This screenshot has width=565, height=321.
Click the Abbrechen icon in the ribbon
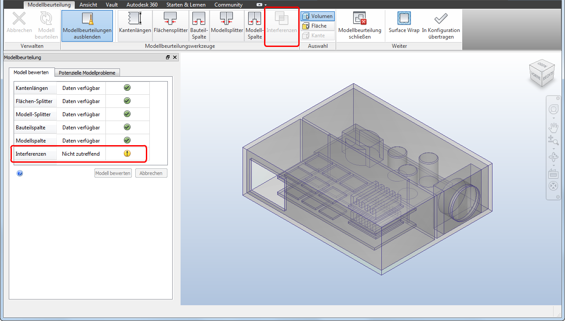point(19,23)
